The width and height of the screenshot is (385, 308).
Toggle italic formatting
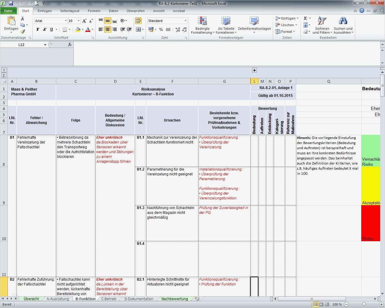(44, 29)
